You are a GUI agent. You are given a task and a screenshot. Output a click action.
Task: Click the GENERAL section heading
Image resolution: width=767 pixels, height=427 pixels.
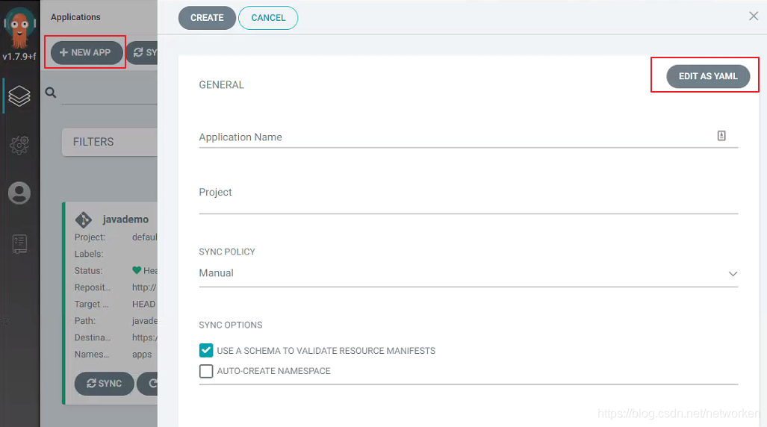tap(221, 85)
